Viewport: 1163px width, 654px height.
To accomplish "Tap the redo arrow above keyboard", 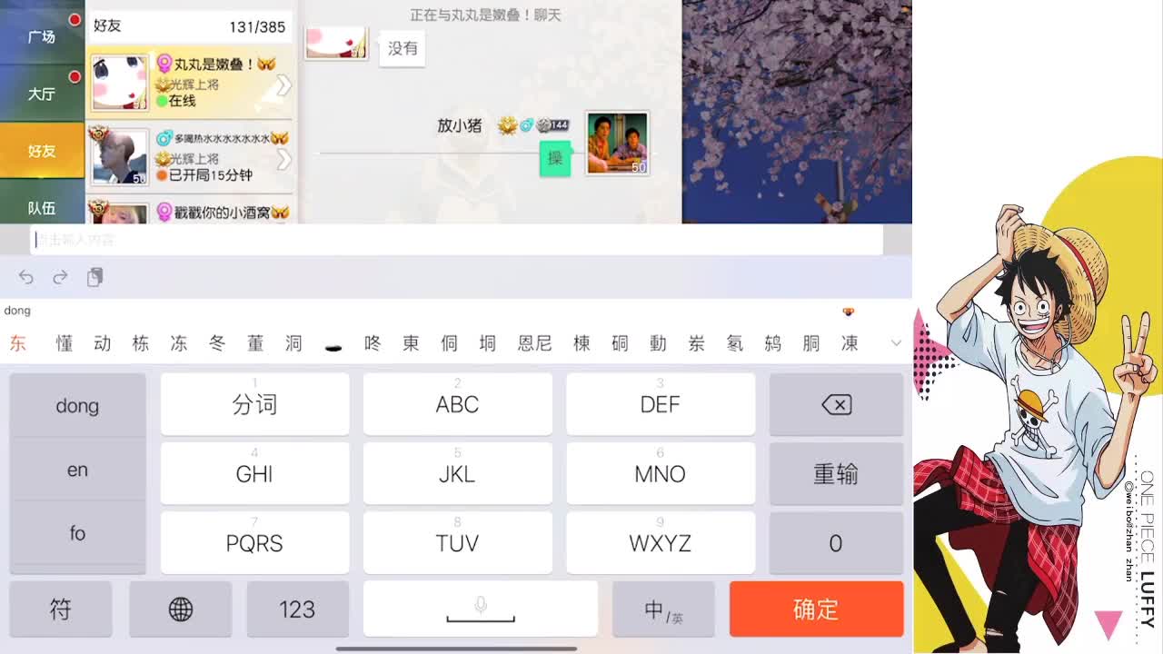I will tap(60, 277).
